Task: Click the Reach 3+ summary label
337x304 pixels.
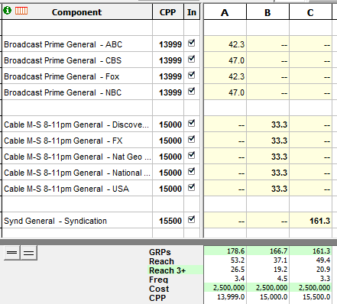Action: click(167, 270)
